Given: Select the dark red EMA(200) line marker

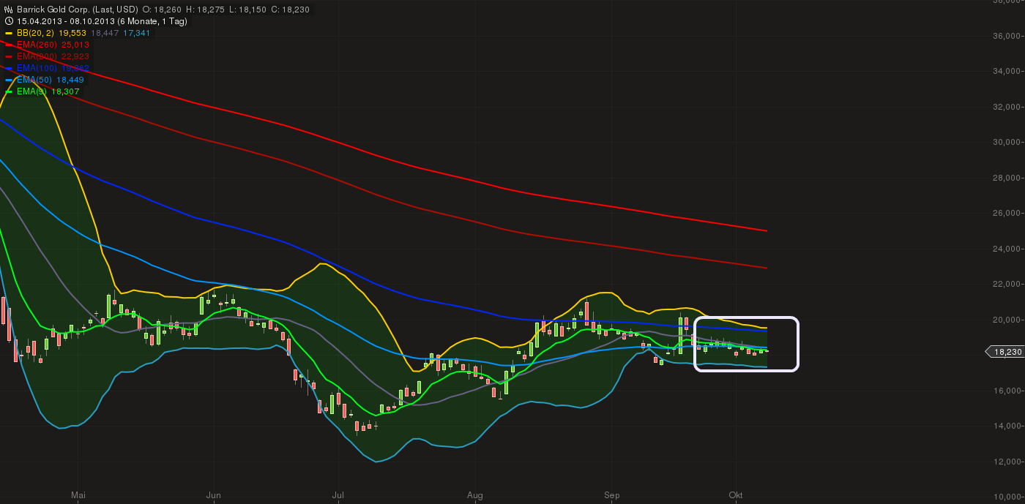Looking at the screenshot, I should click(10, 56).
